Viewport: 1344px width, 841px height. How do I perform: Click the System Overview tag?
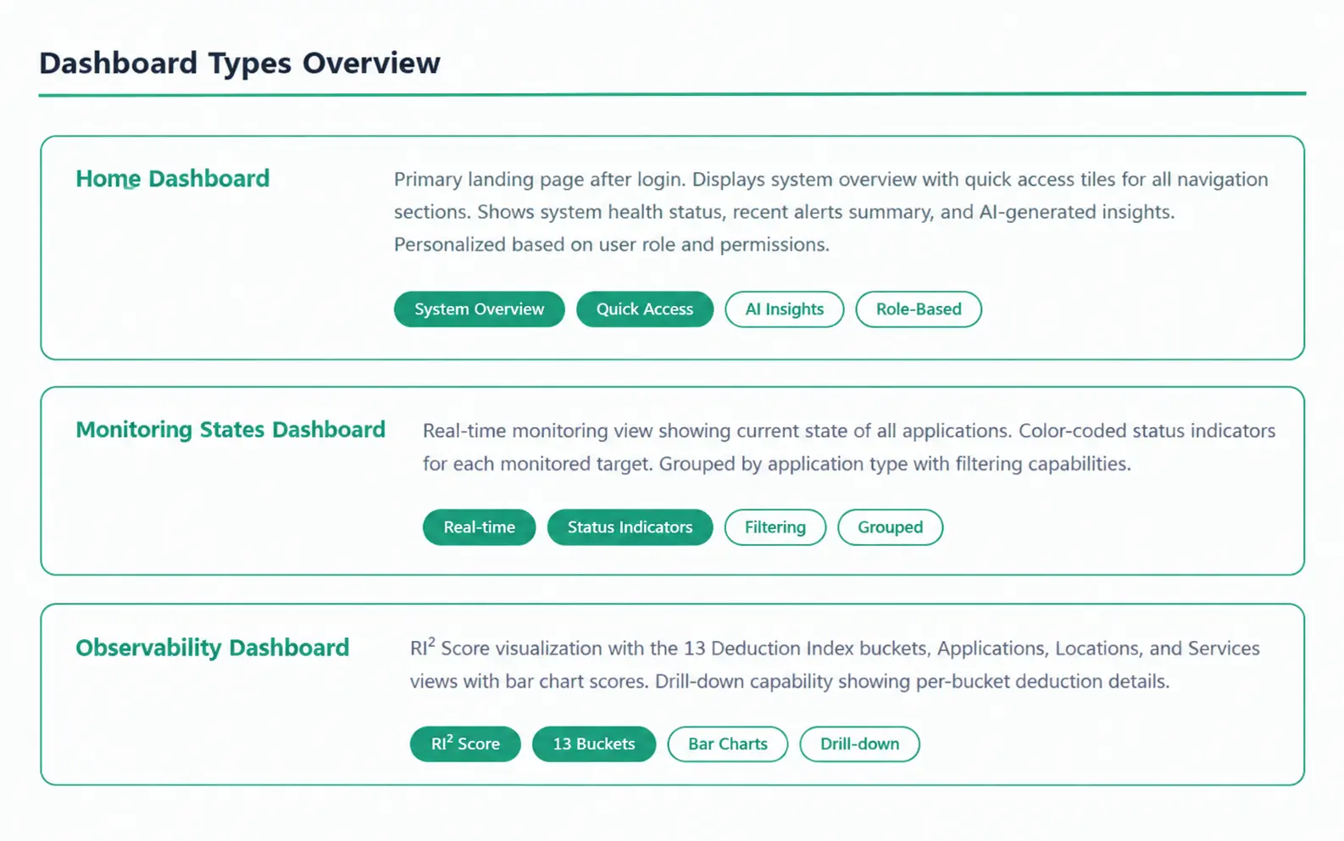(x=479, y=309)
